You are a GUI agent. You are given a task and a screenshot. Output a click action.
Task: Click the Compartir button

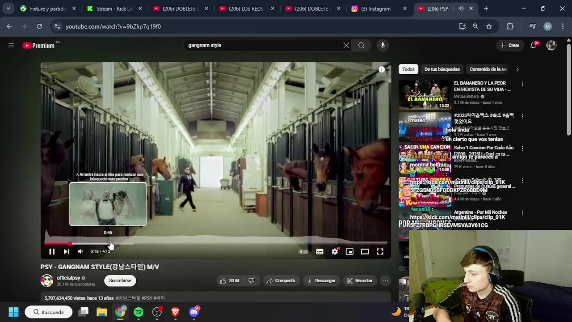click(281, 280)
